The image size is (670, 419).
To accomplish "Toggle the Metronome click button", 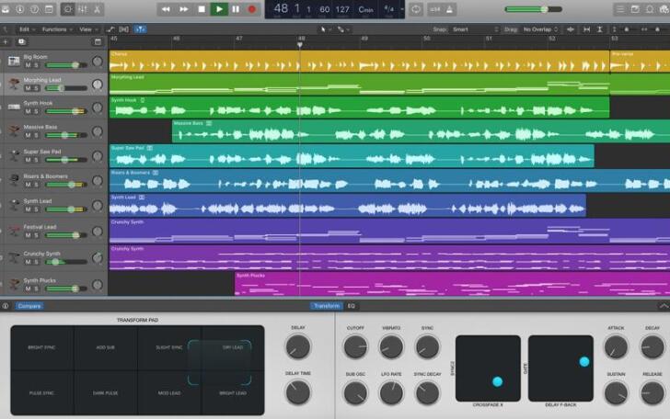I will (x=449, y=9).
